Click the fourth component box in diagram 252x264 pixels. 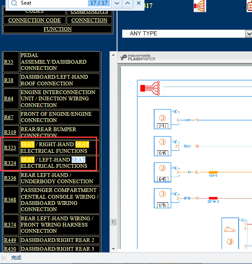point(162,198)
